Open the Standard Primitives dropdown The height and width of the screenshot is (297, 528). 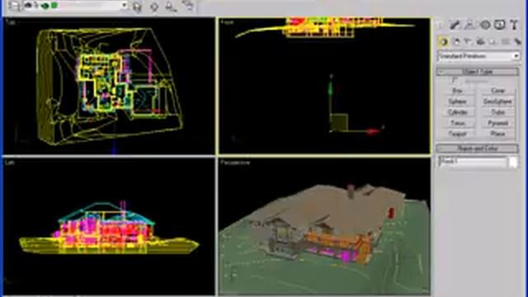point(478,56)
